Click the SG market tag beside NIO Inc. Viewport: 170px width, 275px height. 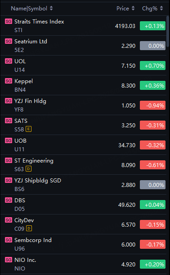9,260
